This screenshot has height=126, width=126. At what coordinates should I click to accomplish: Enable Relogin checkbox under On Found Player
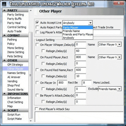click(43, 64)
